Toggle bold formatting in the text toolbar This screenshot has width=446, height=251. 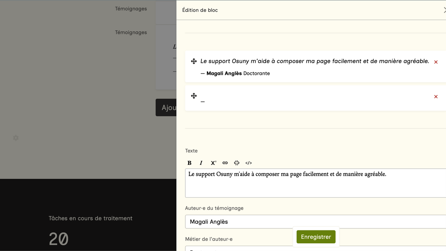coord(190,163)
